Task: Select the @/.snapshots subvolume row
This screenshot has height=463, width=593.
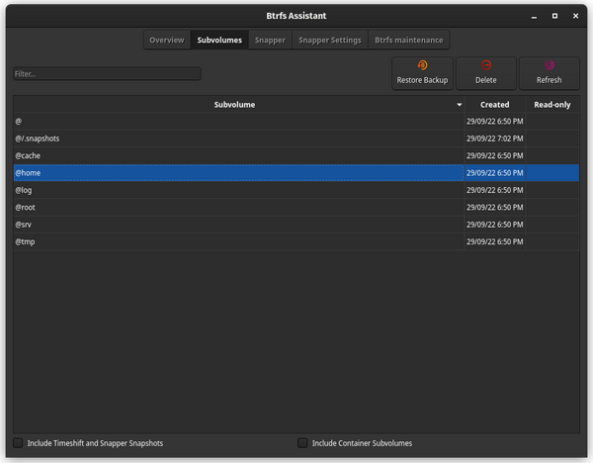Action: (x=235, y=139)
